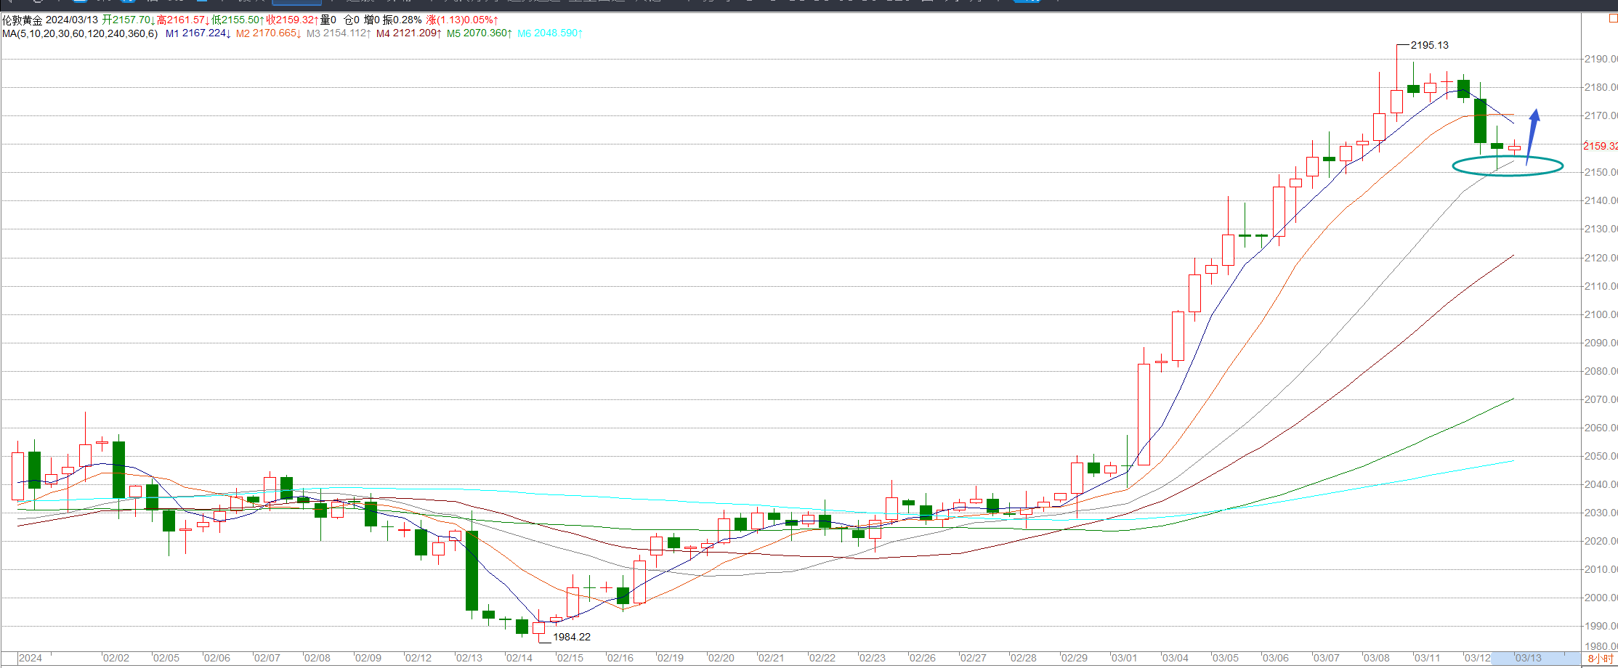Image resolution: width=1618 pixels, height=668 pixels.
Task: Click the open price 开2157.70
Action: point(128,20)
